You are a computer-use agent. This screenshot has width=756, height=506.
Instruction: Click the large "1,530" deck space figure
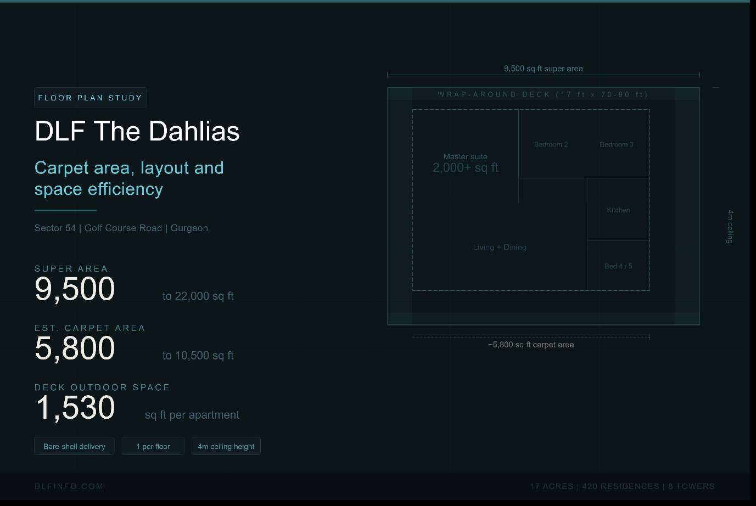(75, 407)
